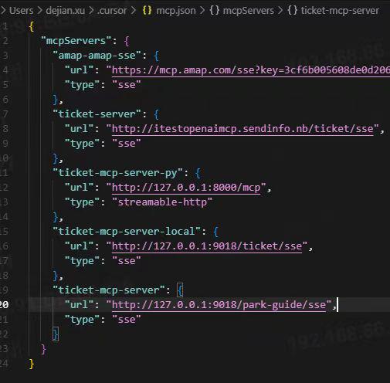Click the highlighted opening brace on line 19

pos(180,290)
